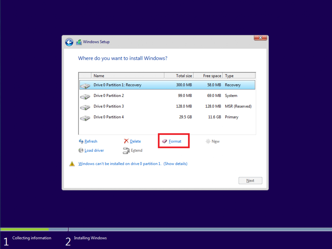Viewport: 332px width, 249px height.
Task: Click the red X Delete icon
Action: pos(126,141)
